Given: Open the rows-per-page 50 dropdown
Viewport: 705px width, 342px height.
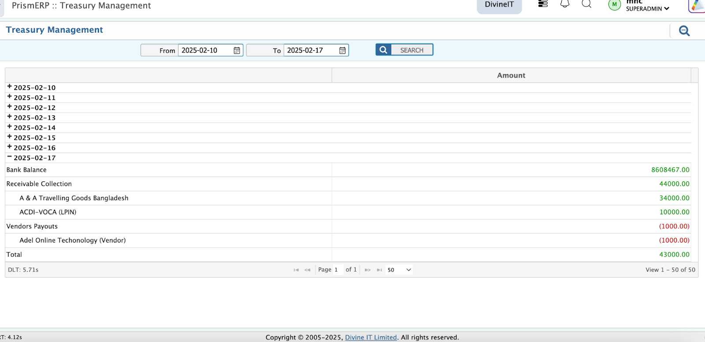Looking at the screenshot, I should tap(399, 270).
